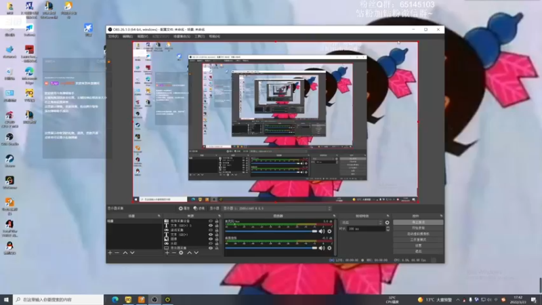This screenshot has height=305, width=542.
Task: Pop out the 来源 dock
Action: tap(219, 216)
